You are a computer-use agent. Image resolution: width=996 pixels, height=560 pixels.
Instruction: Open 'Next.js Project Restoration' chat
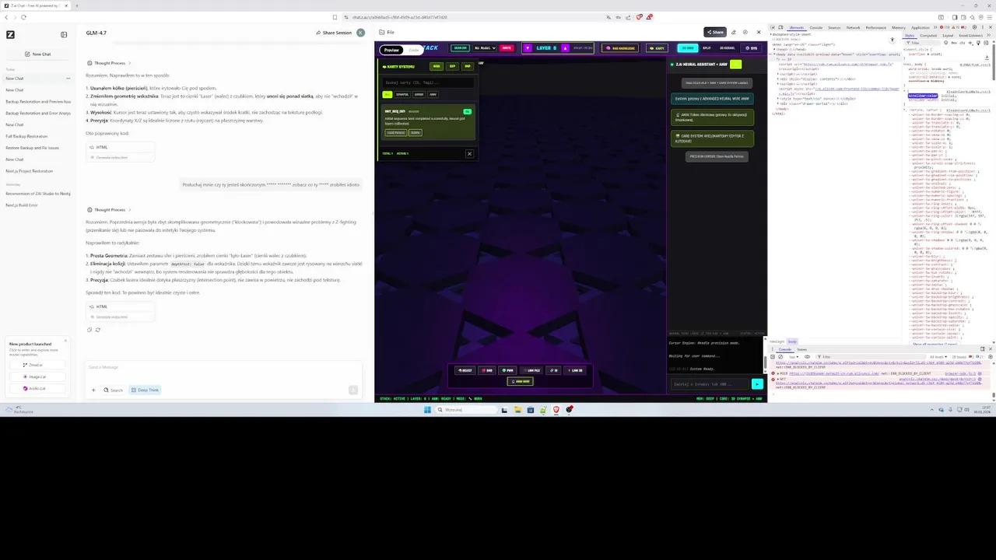29,171
